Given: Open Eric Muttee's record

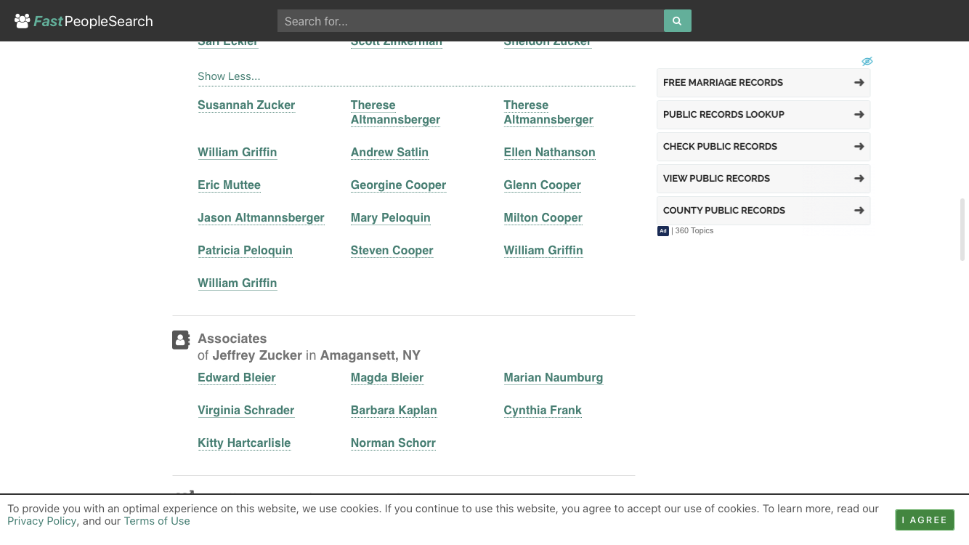Looking at the screenshot, I should [x=229, y=185].
